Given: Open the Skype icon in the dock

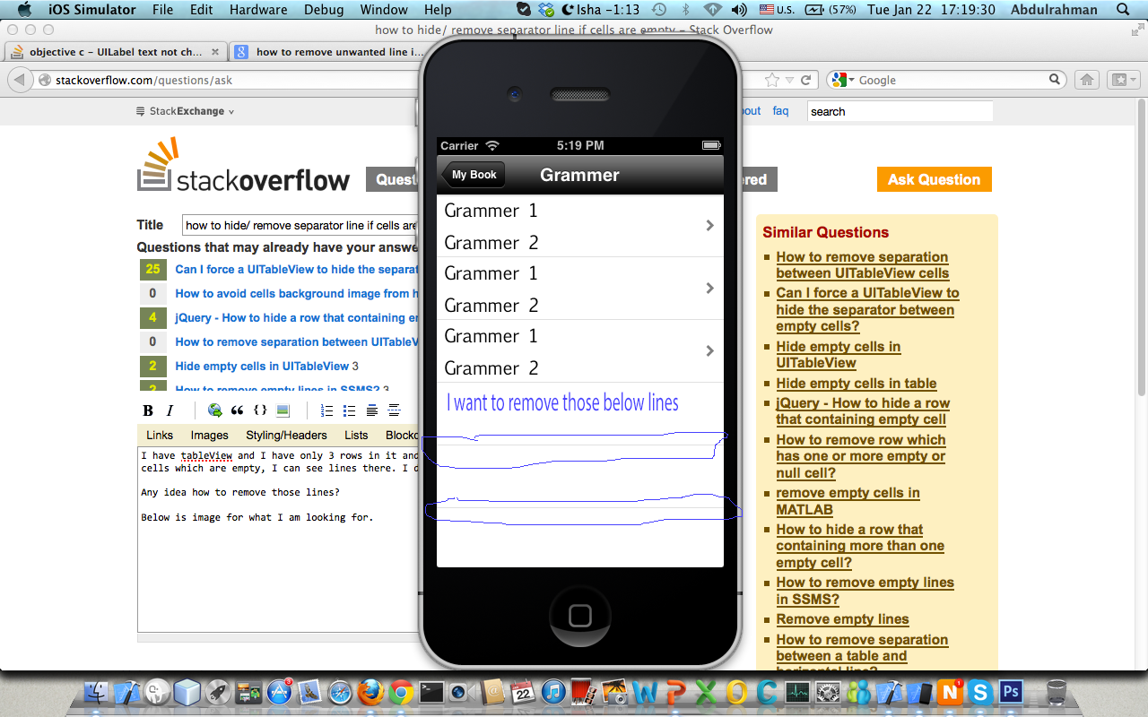Looking at the screenshot, I should 980,691.
